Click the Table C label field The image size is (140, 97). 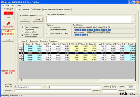coord(24,41)
